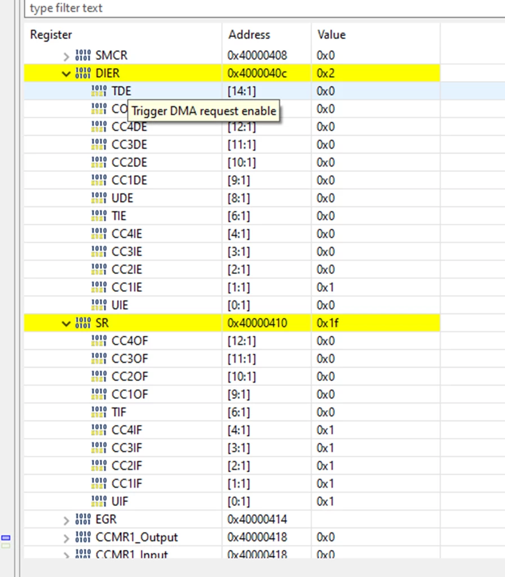Click the CC4OF bitfield icon
505x577 pixels.
point(99,341)
